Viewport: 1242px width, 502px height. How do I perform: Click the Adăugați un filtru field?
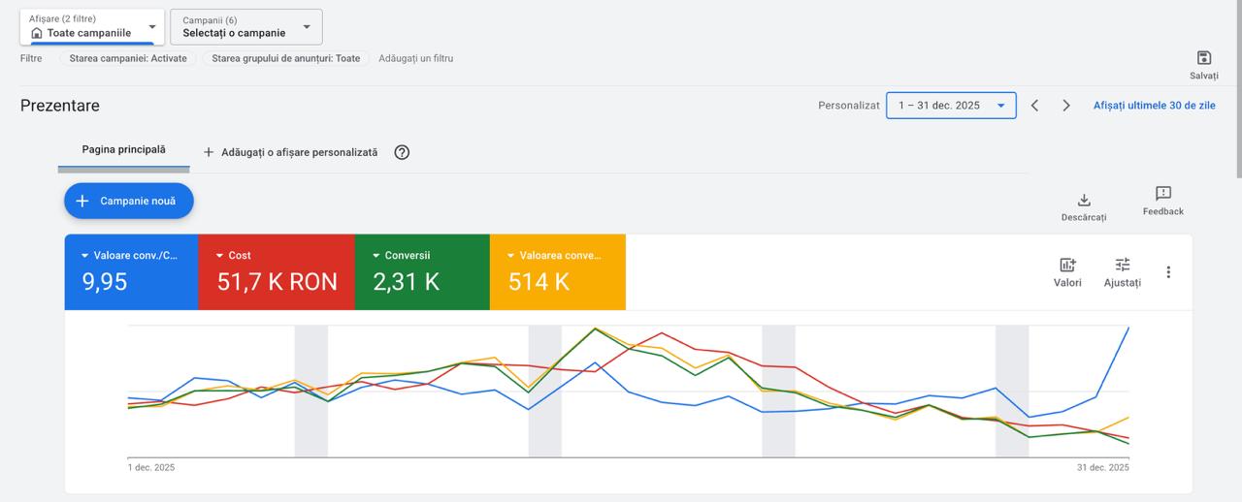click(x=415, y=58)
